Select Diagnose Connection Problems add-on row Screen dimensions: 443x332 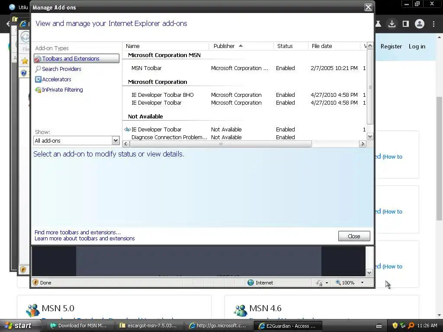click(x=245, y=137)
